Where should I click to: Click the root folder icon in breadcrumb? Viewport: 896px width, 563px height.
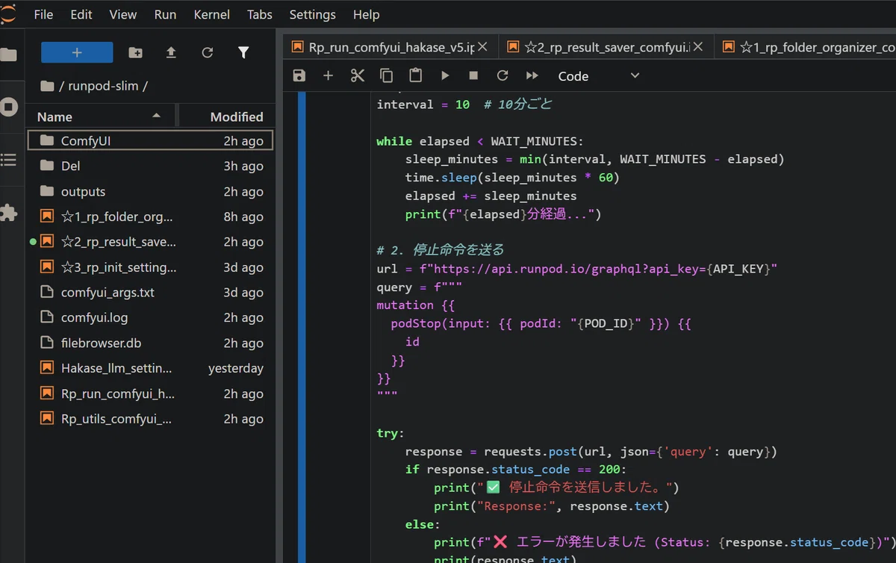(x=47, y=86)
